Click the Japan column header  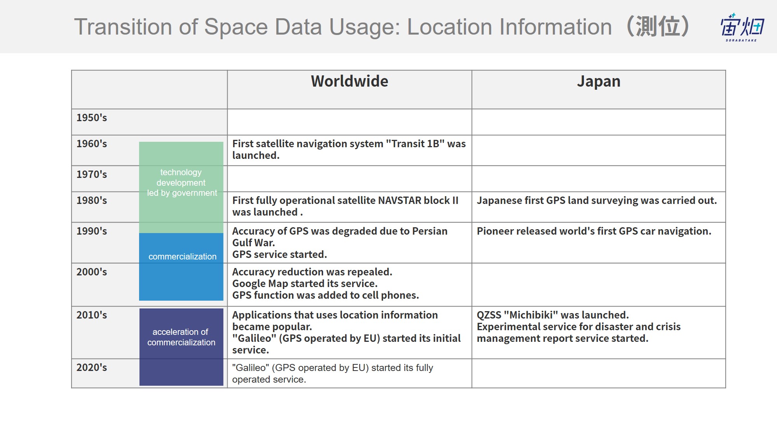598,81
